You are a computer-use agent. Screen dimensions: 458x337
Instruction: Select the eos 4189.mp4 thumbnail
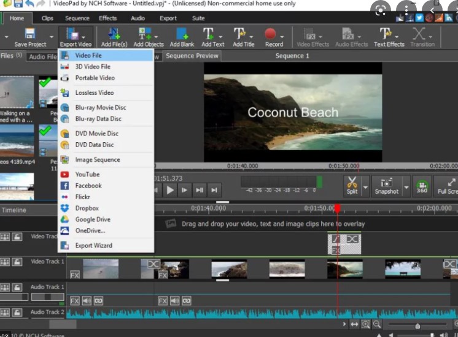pos(17,140)
